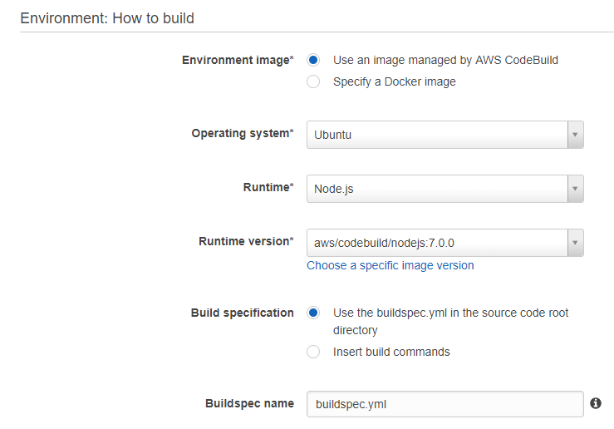Open the Runtime dropdown arrow

point(575,189)
